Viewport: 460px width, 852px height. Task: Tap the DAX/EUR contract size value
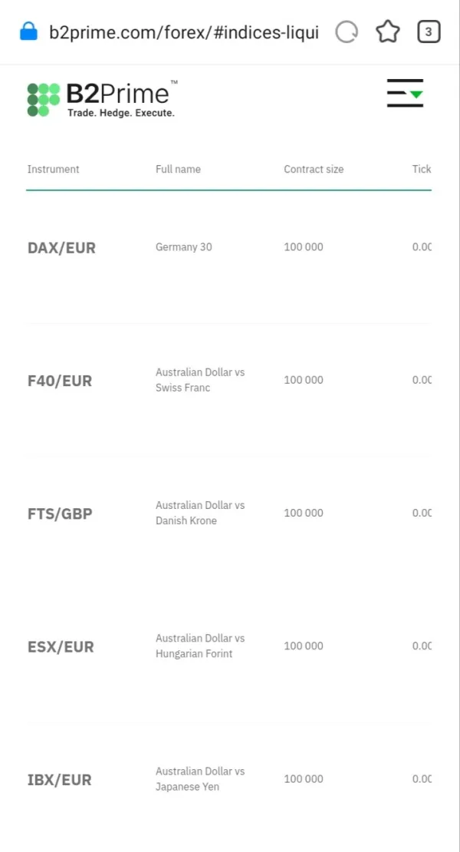[x=304, y=247]
